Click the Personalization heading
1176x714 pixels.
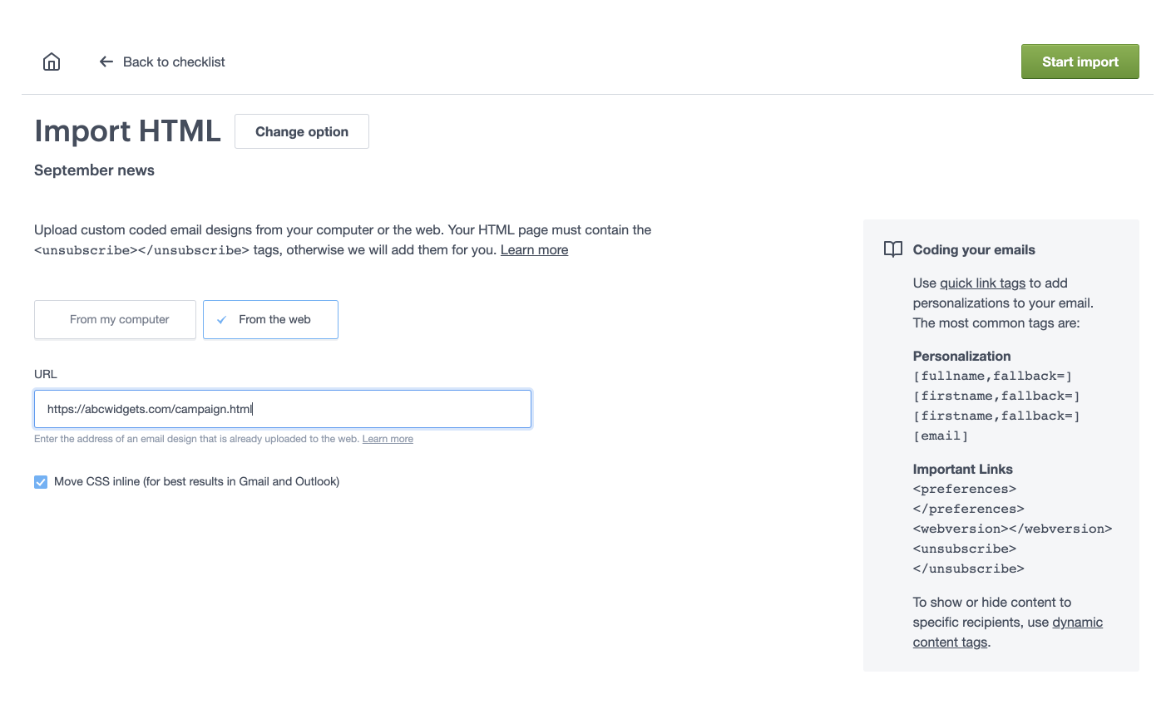pos(961,356)
